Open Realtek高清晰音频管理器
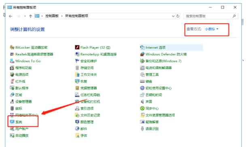The image size is (251, 147). [x=32, y=54]
